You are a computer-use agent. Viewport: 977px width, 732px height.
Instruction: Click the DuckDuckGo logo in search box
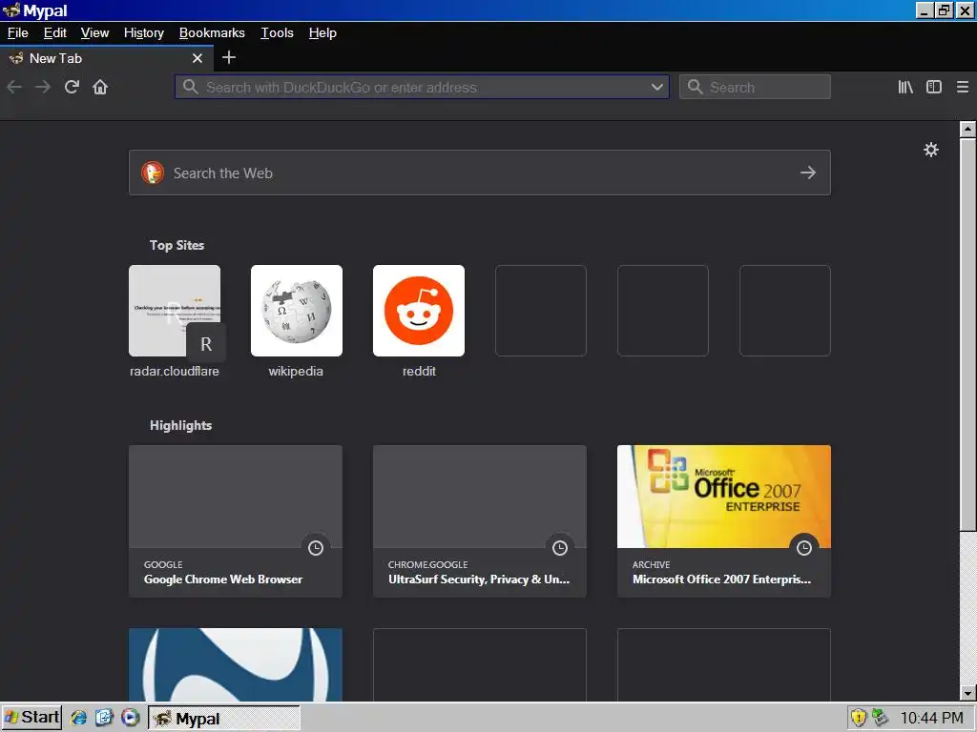point(153,173)
